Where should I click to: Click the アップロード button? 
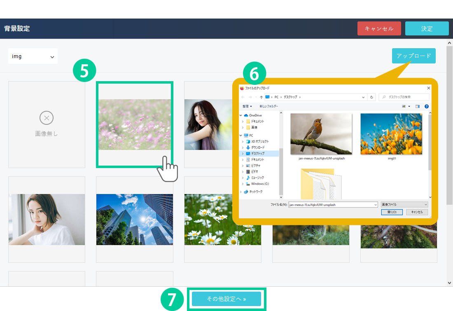point(413,56)
